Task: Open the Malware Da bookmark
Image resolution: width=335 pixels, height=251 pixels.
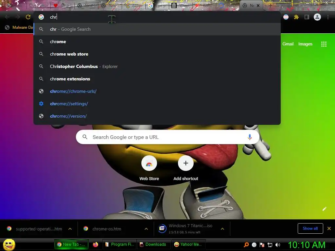Action: (19, 27)
